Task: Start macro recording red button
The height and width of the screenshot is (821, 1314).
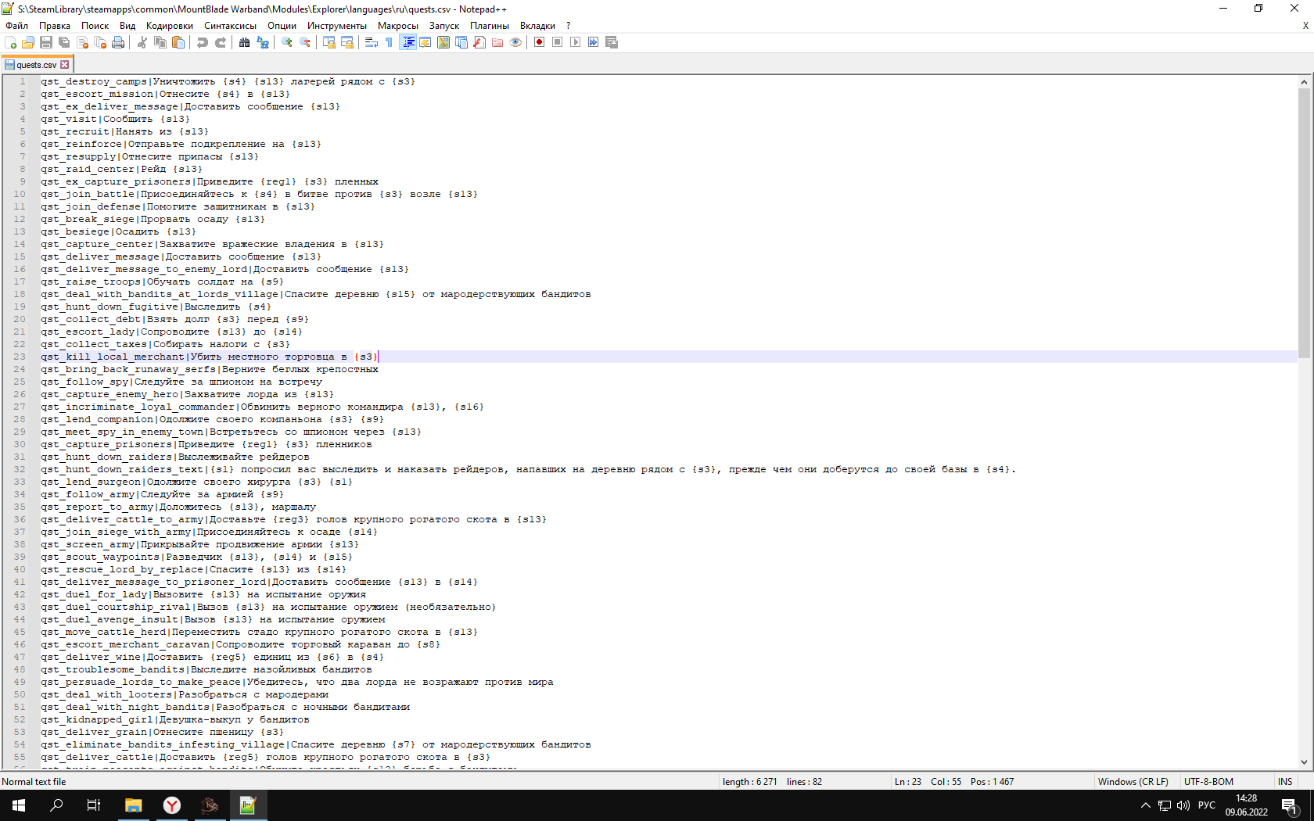Action: pos(540,42)
